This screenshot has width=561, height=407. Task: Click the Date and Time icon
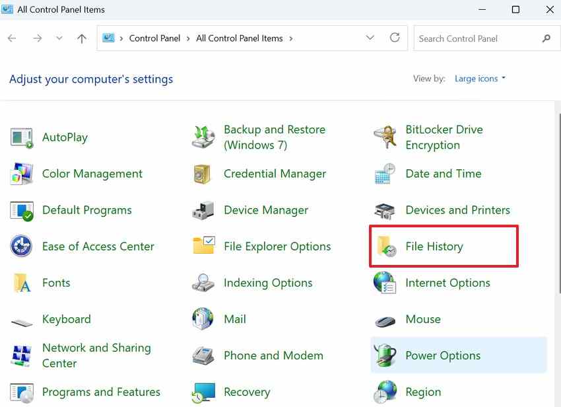tap(385, 174)
